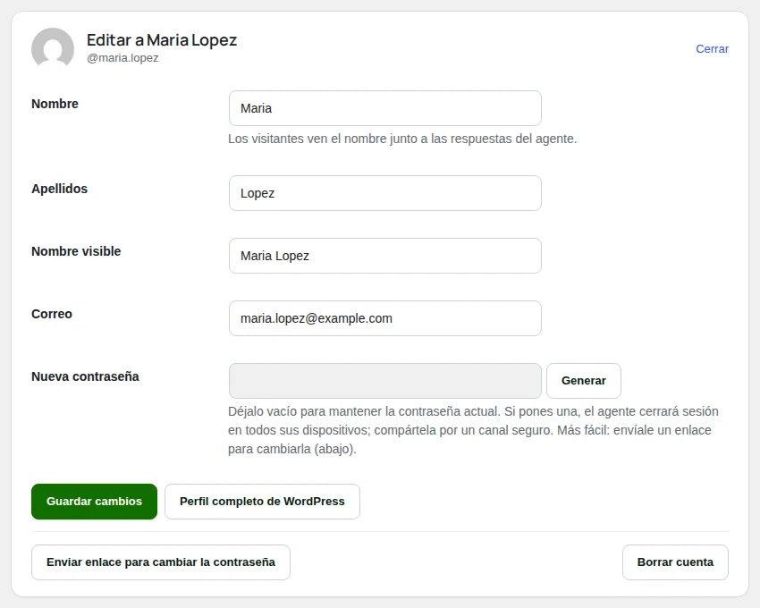The image size is (760, 608).
Task: Click the heading Editar a Maria Lopez
Action: click(x=162, y=40)
